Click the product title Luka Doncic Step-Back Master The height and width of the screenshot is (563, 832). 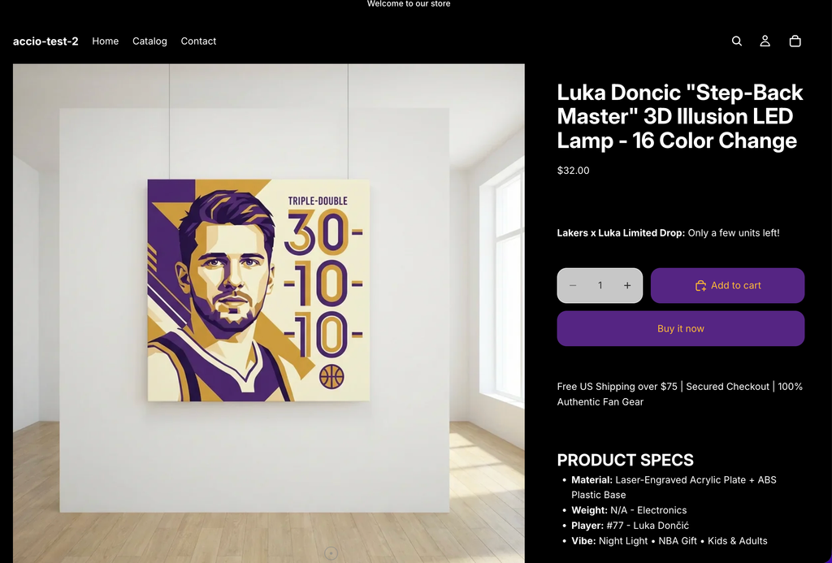point(680,116)
